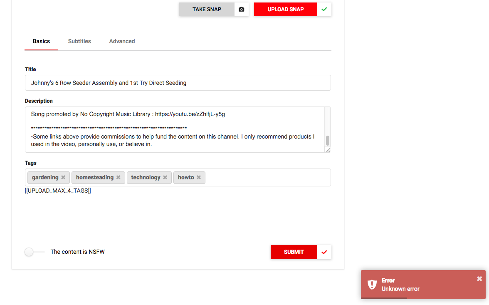
Task: Click the Description resize handle corner
Action: [x=328, y=150]
